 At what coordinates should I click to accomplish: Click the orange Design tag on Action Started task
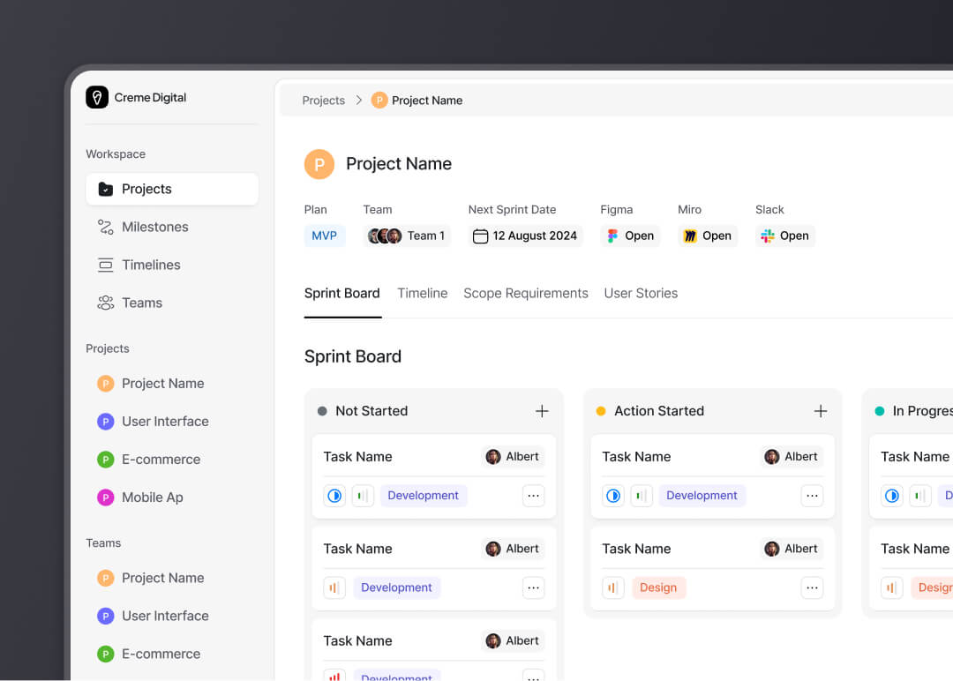point(658,587)
